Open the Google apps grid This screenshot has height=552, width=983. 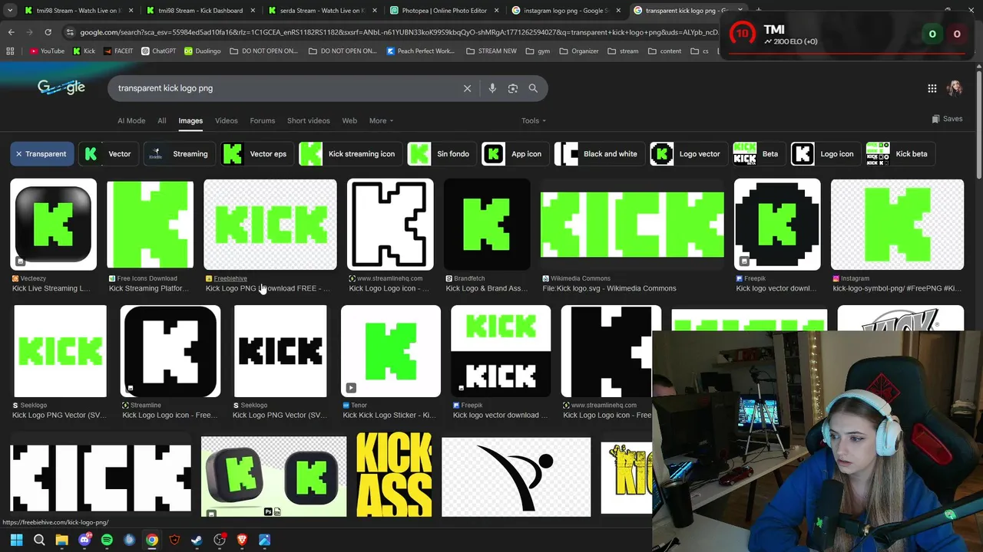click(x=932, y=88)
